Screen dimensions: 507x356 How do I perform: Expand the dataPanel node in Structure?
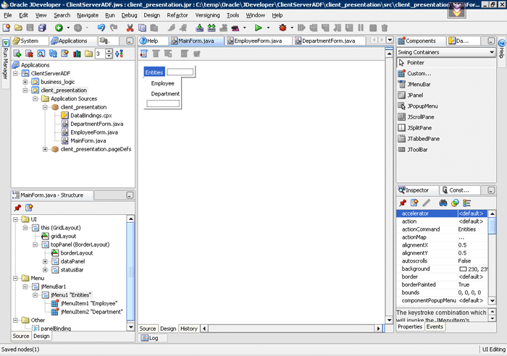point(44,261)
